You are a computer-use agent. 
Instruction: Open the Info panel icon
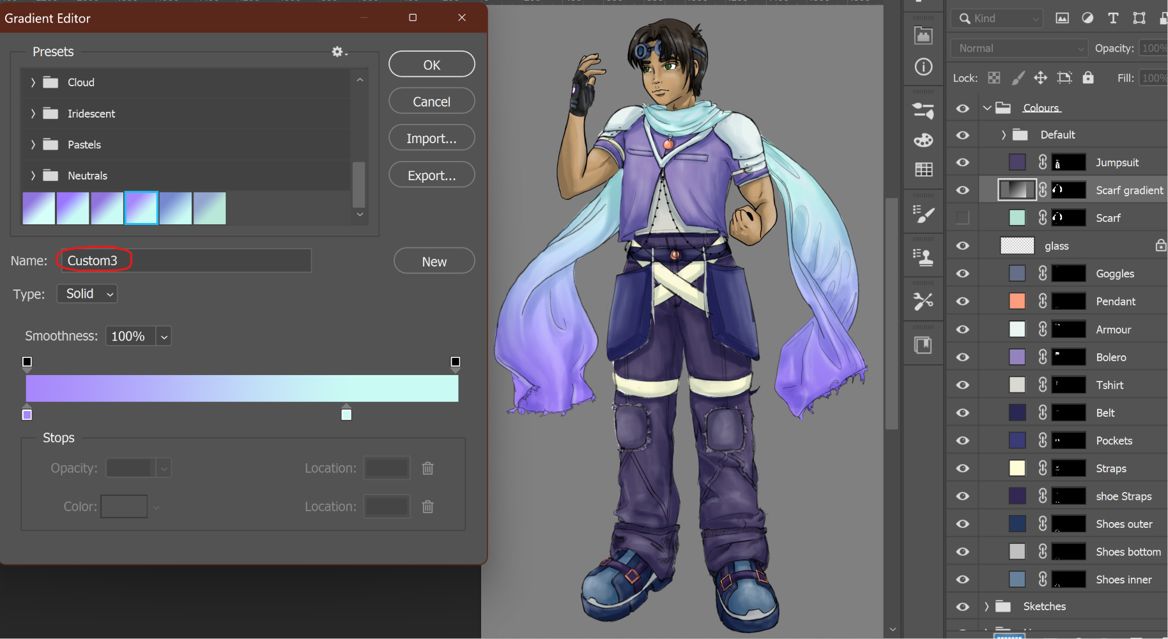923,66
